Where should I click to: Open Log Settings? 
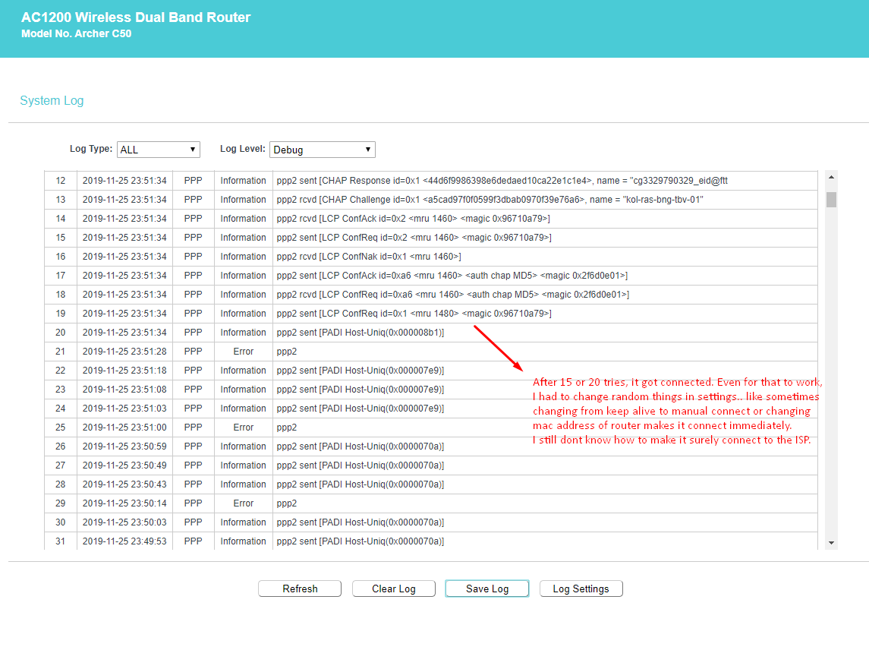click(581, 589)
